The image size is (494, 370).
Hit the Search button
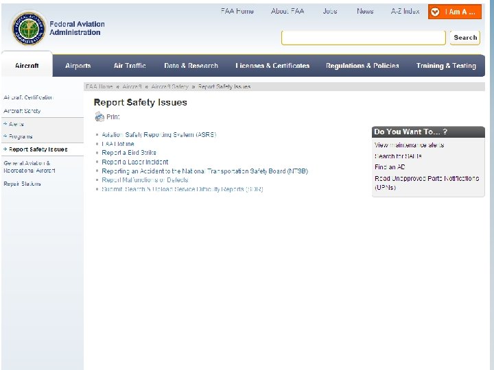click(x=465, y=38)
